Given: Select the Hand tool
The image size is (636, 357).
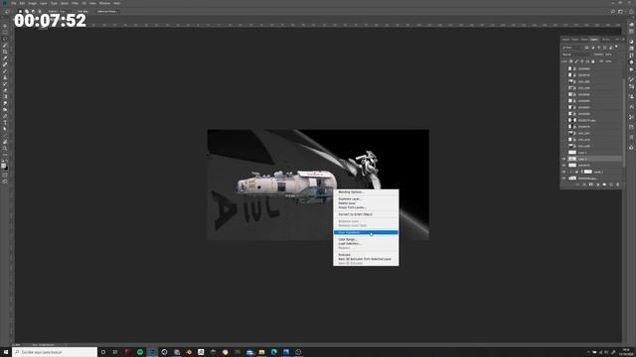Looking at the screenshot, I should point(5,142).
